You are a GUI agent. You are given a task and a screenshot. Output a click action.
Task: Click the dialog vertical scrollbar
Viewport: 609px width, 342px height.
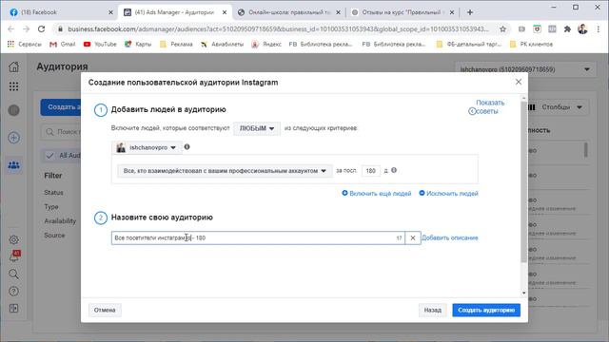coord(523,182)
